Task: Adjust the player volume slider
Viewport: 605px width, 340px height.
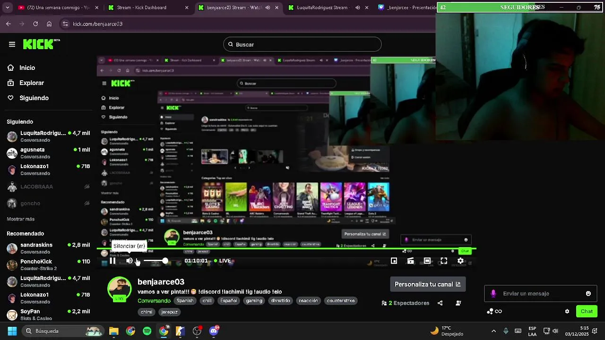Action: (x=155, y=261)
